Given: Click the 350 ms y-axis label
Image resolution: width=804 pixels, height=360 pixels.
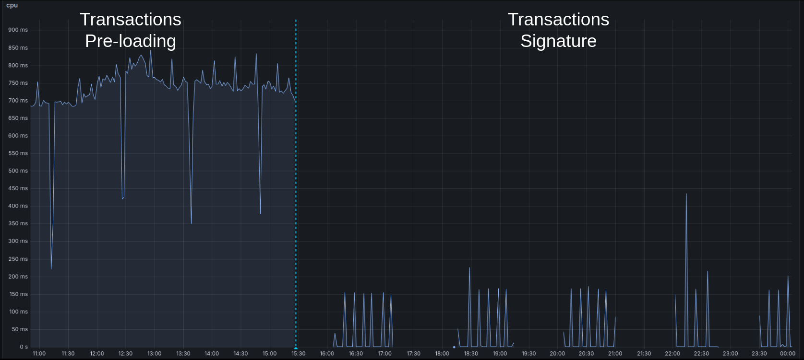Looking at the screenshot, I should (18, 223).
